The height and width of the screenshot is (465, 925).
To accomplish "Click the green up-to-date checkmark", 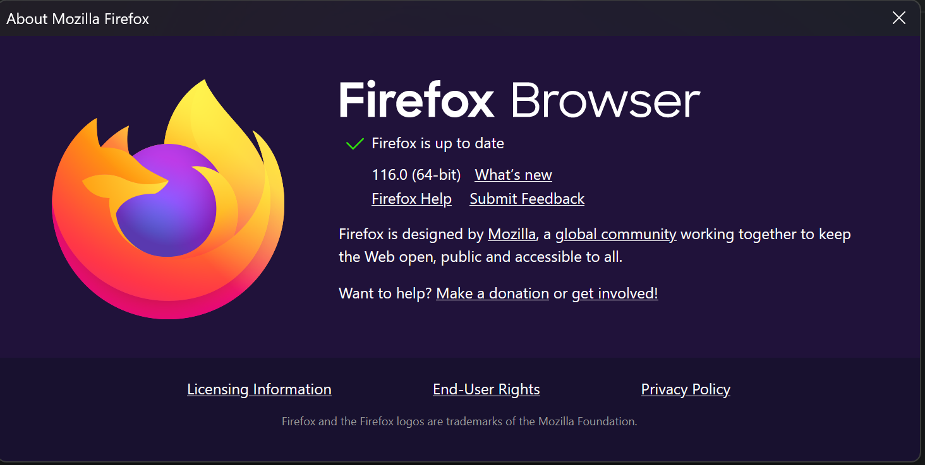I will click(355, 144).
